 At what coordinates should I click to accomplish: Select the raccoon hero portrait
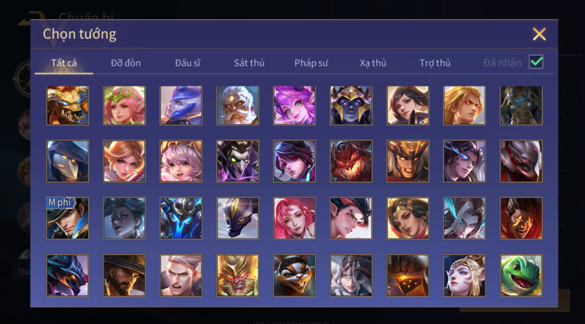click(x=294, y=275)
